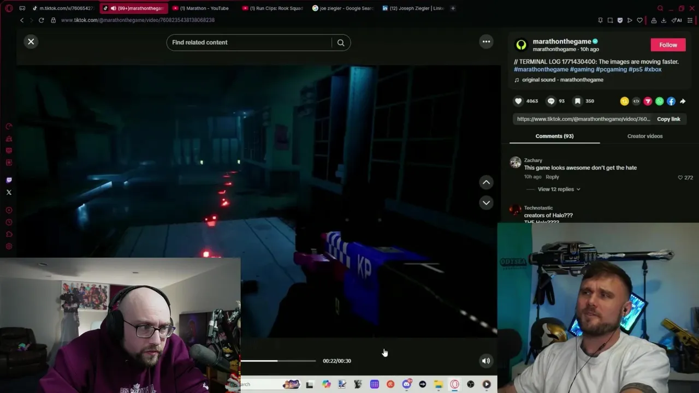Screen dimensions: 699x393
Task: Switch to Comments (93) tab
Action: [554, 136]
